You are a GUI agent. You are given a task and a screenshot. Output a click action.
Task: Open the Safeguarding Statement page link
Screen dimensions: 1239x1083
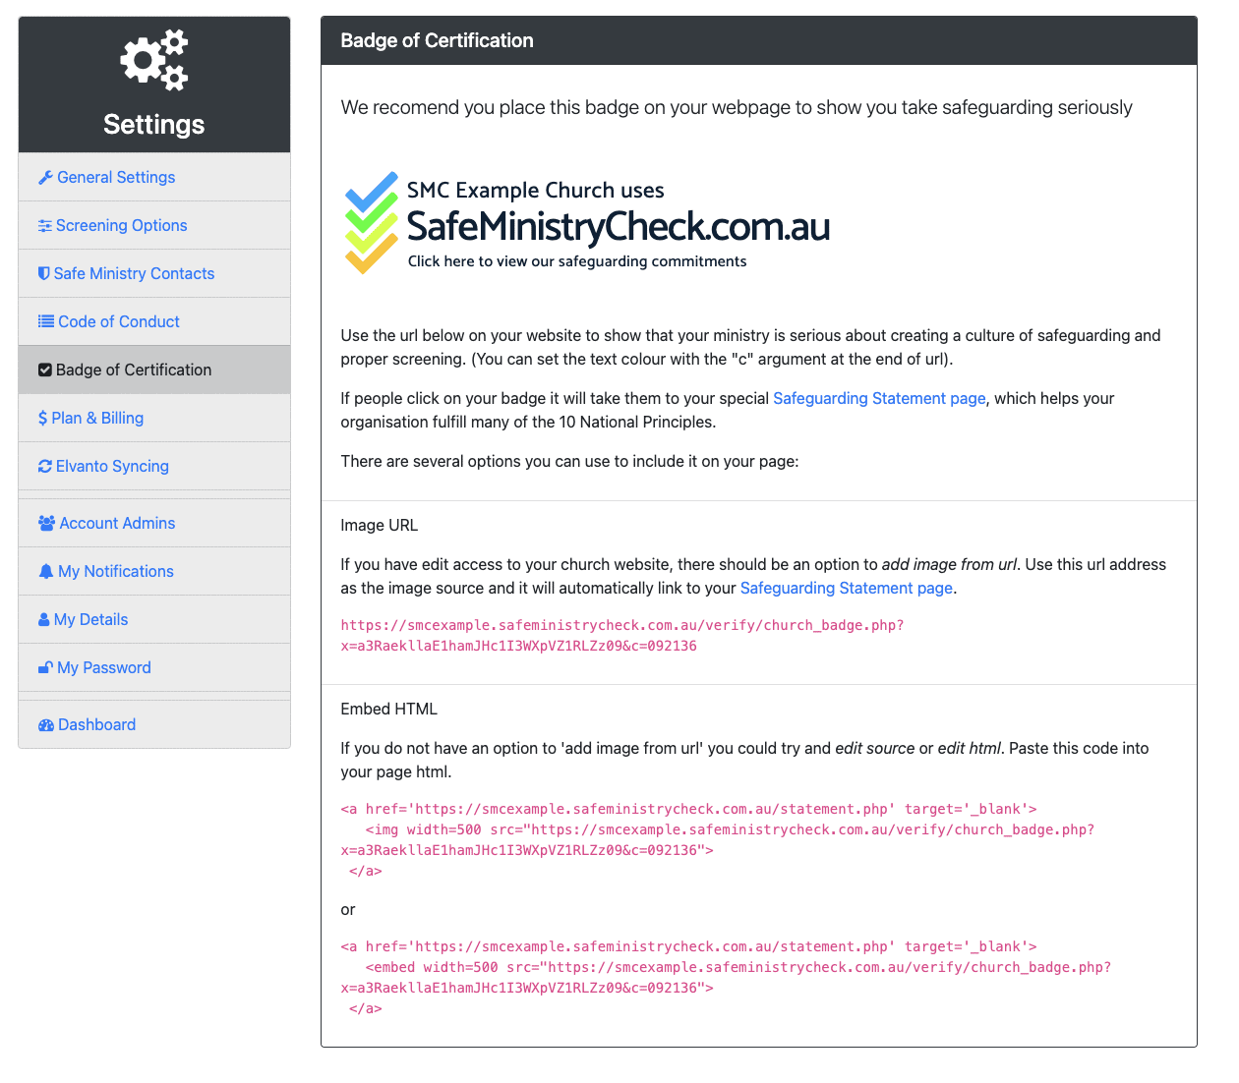[878, 398]
